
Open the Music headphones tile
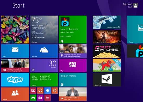coord(40,91)
